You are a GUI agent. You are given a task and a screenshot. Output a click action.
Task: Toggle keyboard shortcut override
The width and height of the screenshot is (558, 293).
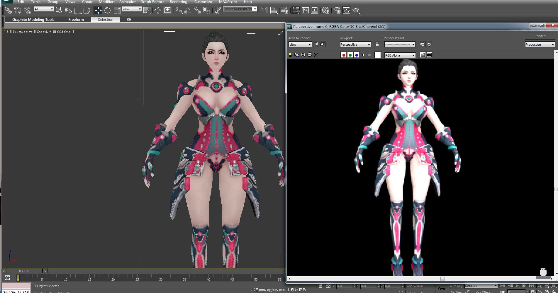(x=167, y=10)
